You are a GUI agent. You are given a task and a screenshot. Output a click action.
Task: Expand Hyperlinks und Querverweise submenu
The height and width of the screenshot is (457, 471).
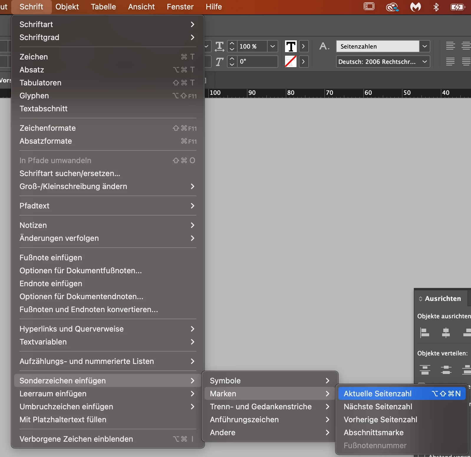(x=108, y=329)
